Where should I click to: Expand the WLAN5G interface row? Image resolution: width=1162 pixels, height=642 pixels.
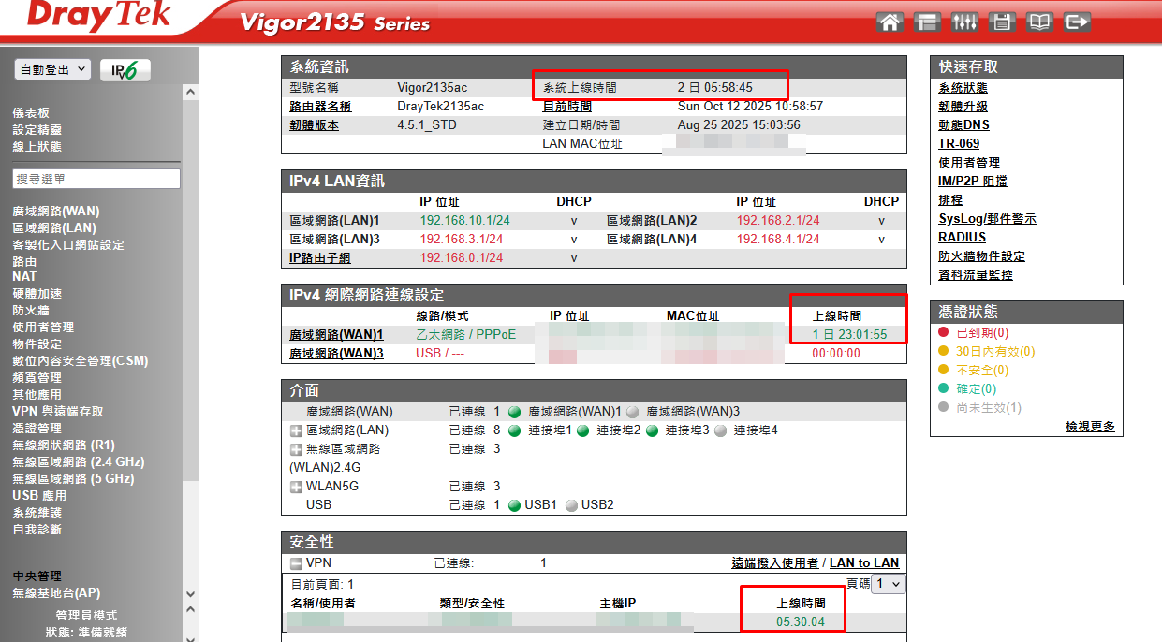click(x=297, y=487)
